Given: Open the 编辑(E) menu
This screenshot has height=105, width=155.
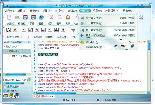Looking at the screenshot, I should [x=22, y=11].
